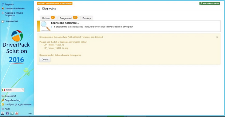Screen dimensions: 225x117
Task: Click the Segnala un bug icon
Action: click(3, 100)
